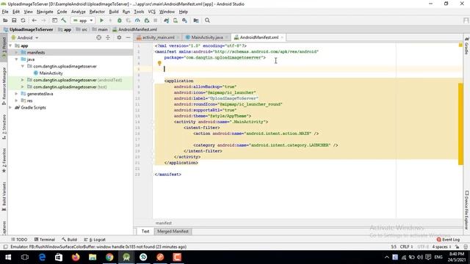Viewport: 470px width, 264px height.
Task: Expand the generatedJava folder arrow
Action: (x=16, y=94)
